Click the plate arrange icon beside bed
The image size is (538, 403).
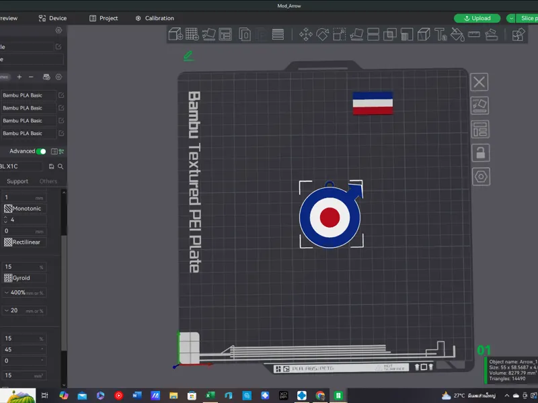point(480,129)
